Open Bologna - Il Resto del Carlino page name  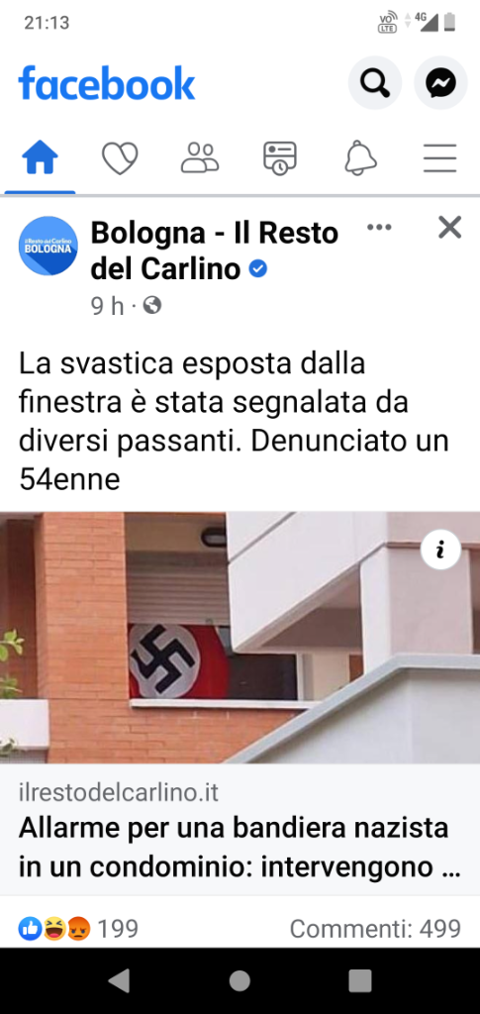(215, 251)
